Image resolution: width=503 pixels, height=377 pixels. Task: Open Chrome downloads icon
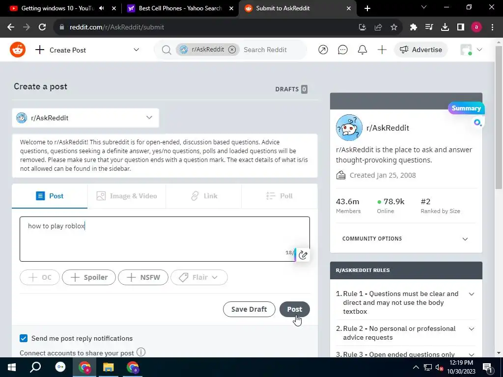coord(445,27)
